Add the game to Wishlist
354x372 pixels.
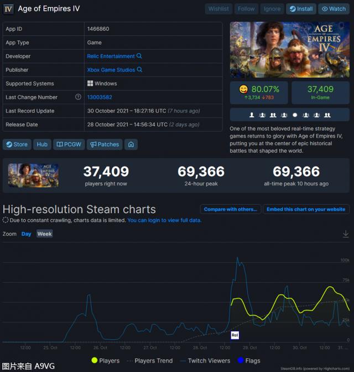coord(218,9)
